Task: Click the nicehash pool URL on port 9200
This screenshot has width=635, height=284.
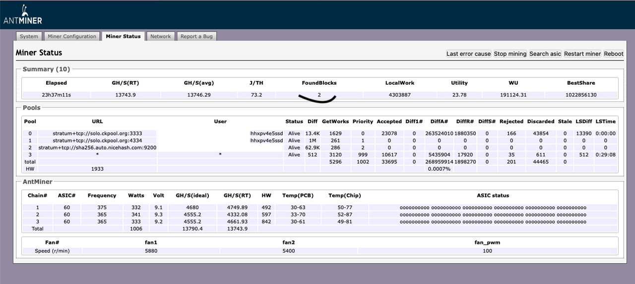Action: click(97, 147)
